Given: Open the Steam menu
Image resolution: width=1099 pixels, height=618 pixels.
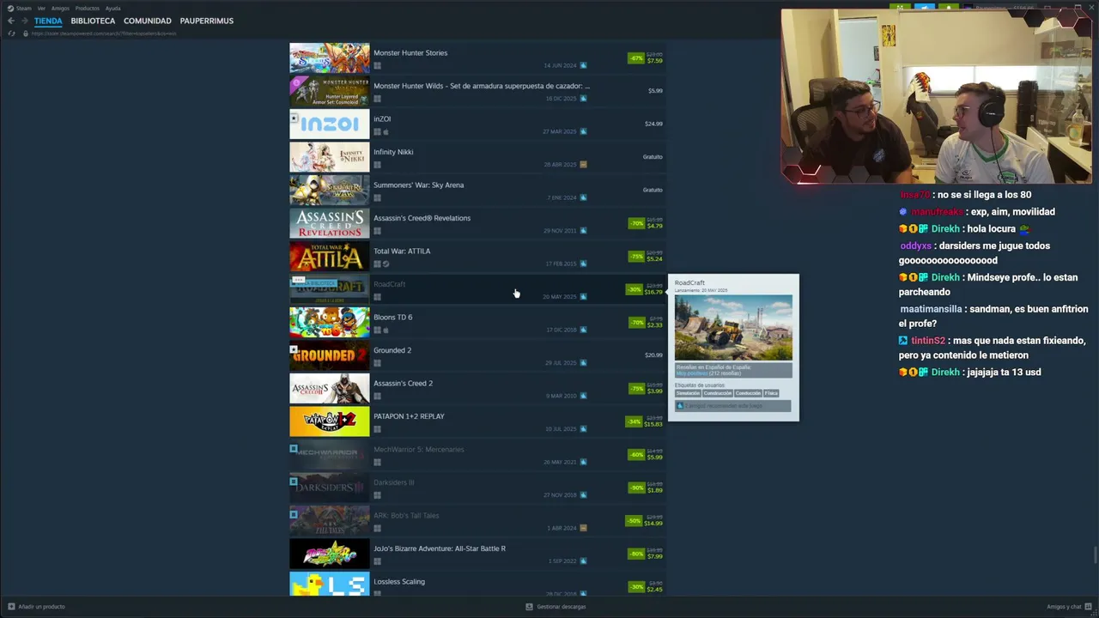Looking at the screenshot, I should click(x=21, y=9).
